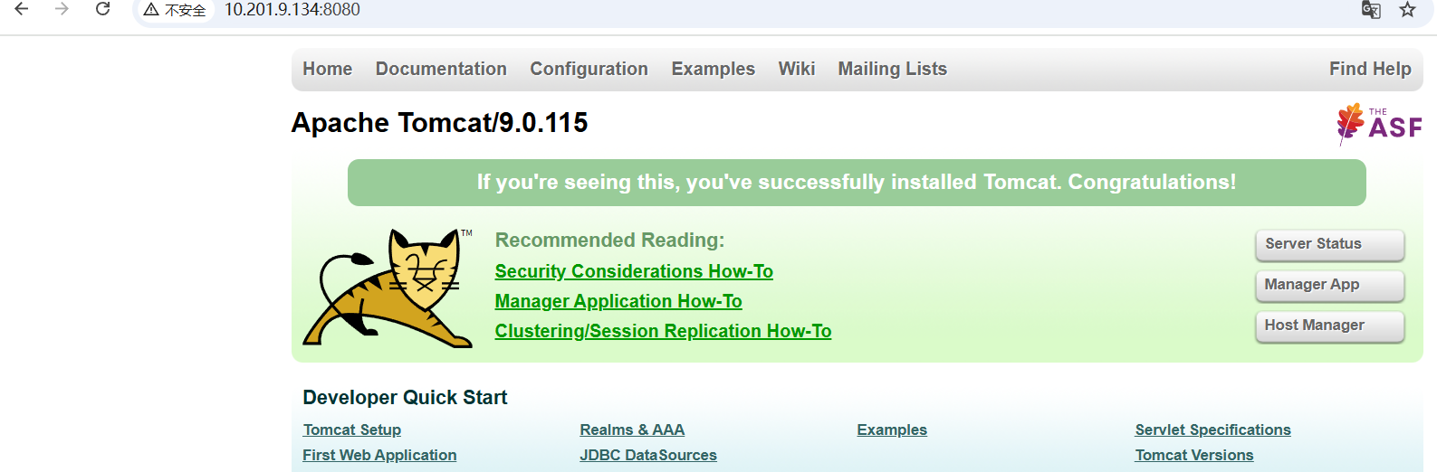
Task: Select Mailing Lists in navigation bar
Action: tap(892, 69)
